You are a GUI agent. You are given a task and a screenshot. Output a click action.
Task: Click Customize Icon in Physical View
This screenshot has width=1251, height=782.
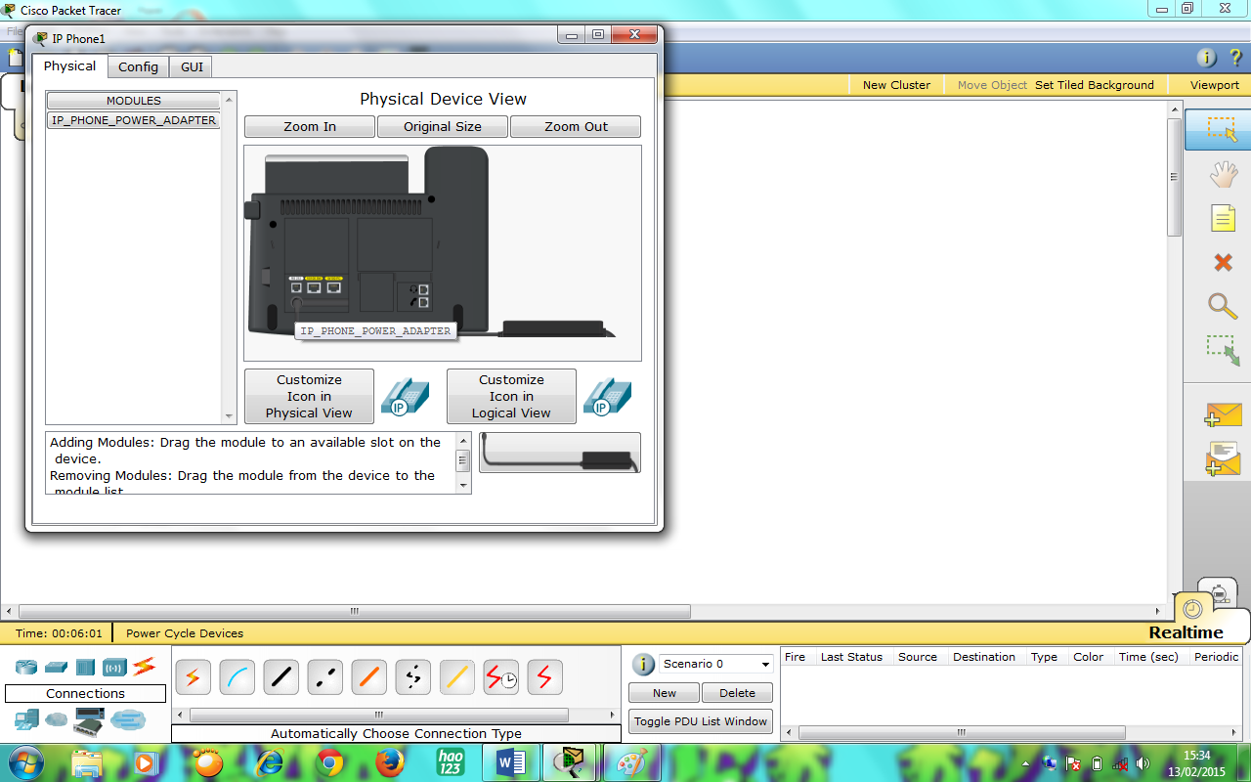coord(309,396)
